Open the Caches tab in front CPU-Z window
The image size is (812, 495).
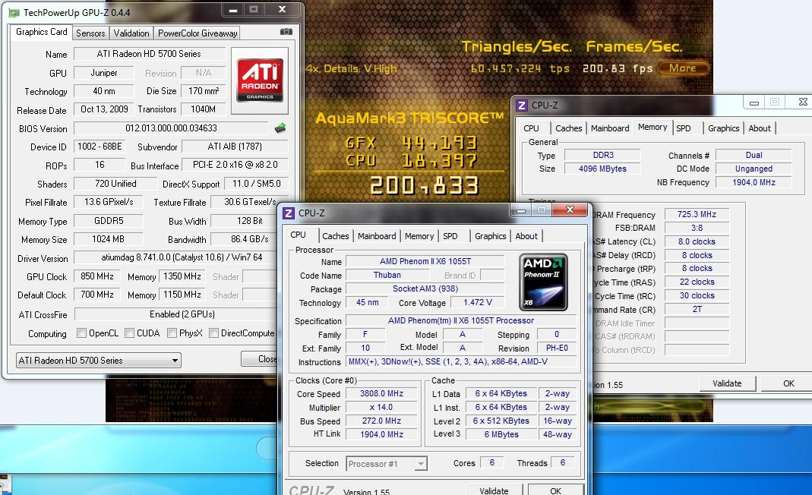(336, 236)
